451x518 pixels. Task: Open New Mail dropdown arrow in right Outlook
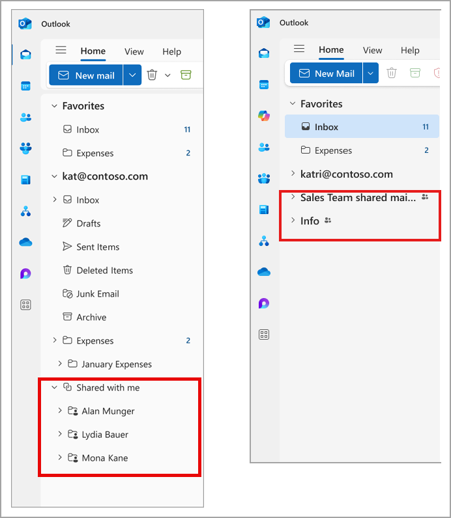tap(371, 73)
